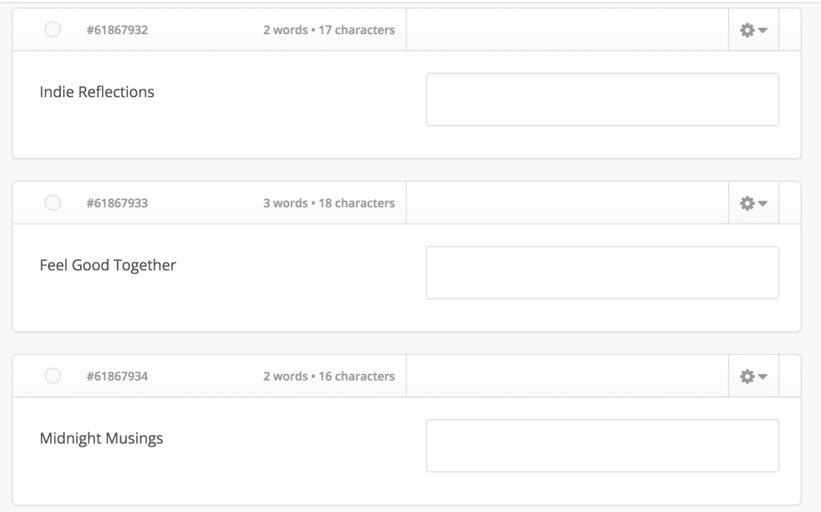
Task: Click the "2 words • 17 characters" label
Action: (x=329, y=30)
